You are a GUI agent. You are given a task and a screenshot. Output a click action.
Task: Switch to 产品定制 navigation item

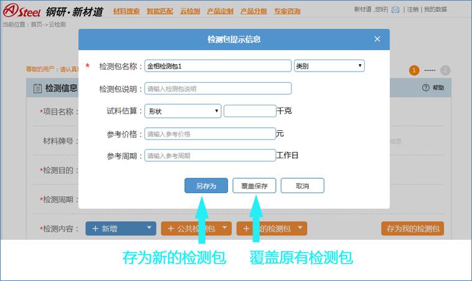(220, 11)
